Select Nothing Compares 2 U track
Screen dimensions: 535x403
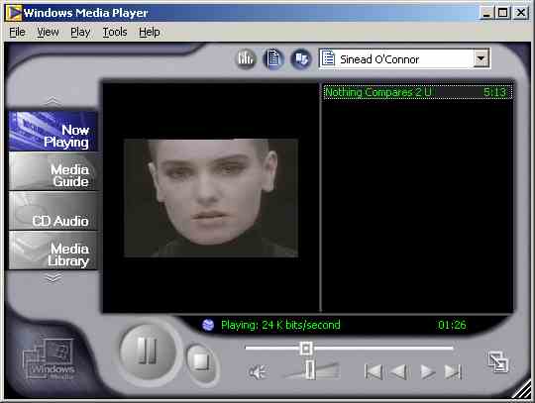418,92
